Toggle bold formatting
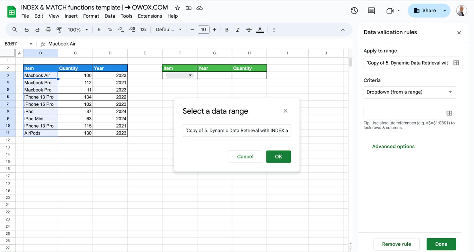 [x=227, y=30]
